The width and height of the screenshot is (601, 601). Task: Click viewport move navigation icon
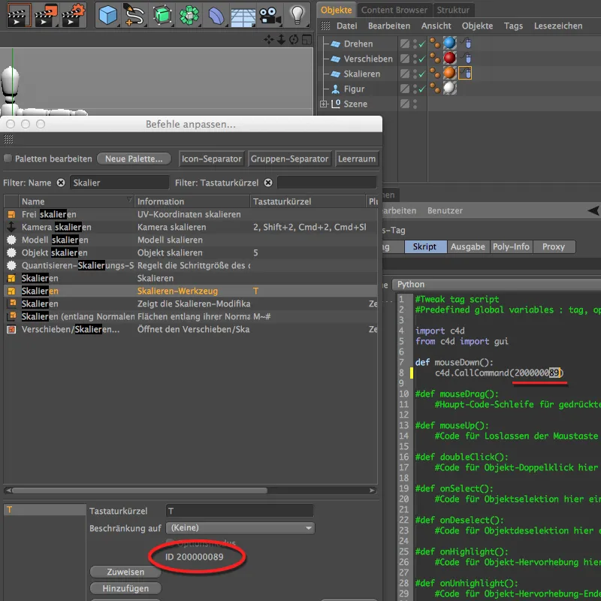(269, 40)
